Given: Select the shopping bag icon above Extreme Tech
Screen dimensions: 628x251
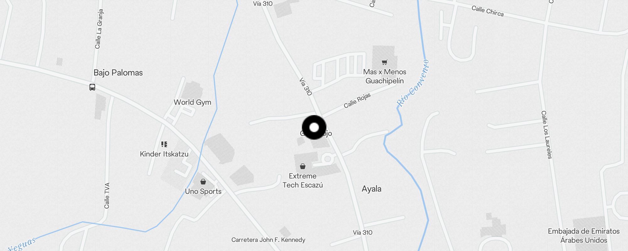Looking at the screenshot, I should 303,166.
